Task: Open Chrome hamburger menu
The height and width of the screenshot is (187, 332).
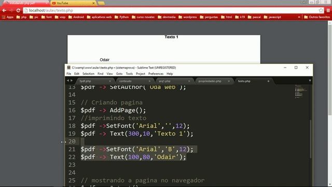Action: [328, 10]
